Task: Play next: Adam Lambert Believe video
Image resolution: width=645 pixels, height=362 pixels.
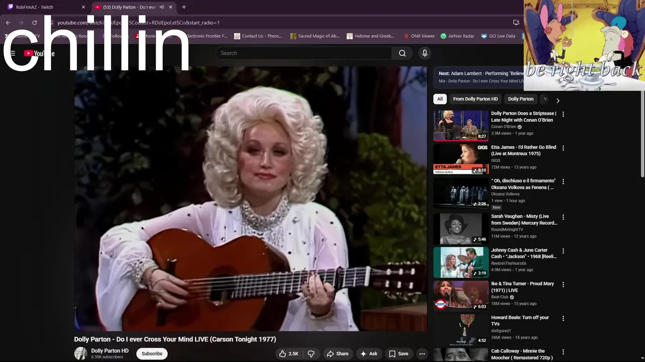Action: [479, 76]
